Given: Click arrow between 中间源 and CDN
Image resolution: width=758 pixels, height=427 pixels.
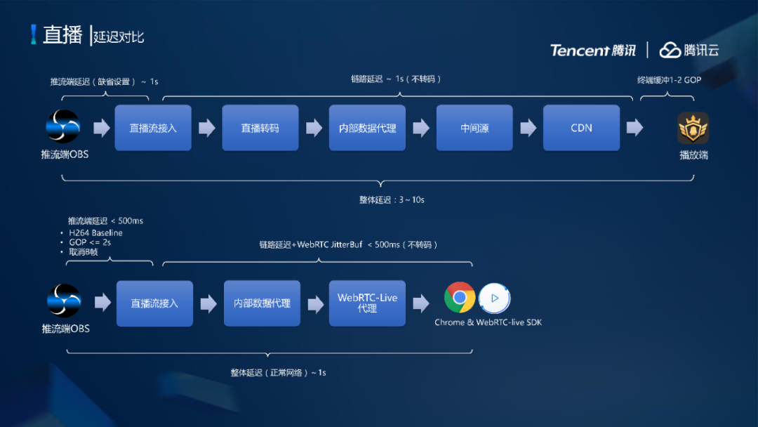Looking at the screenshot, I should click(528, 128).
